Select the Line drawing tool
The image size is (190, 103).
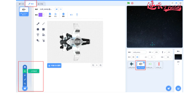point(43,24)
